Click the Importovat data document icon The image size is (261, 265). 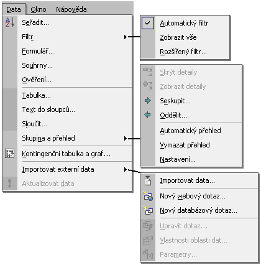pos(148,180)
